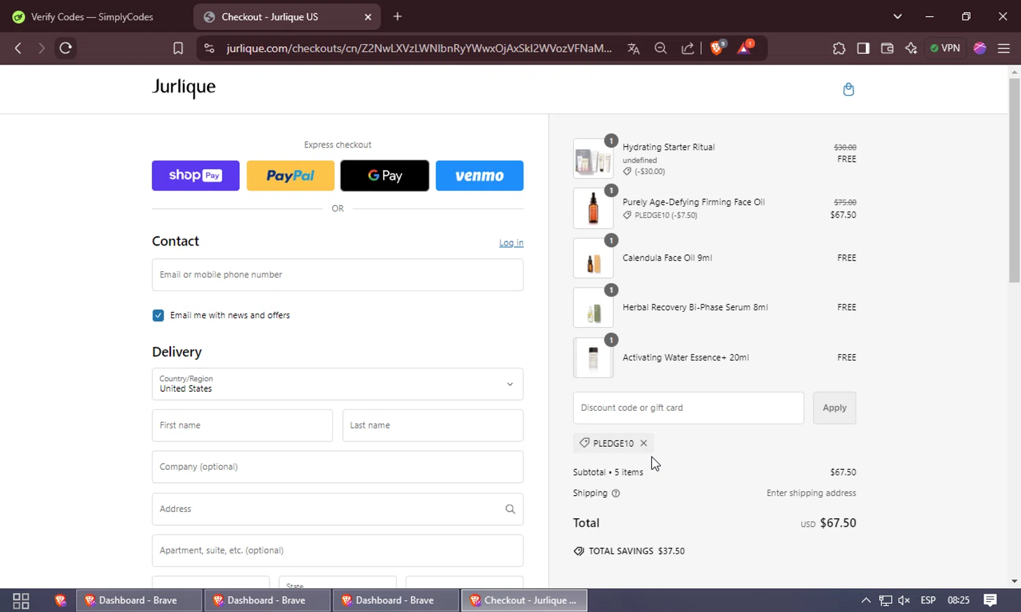Pay with Shop Pay button
The height and width of the screenshot is (612, 1021).
tap(195, 175)
